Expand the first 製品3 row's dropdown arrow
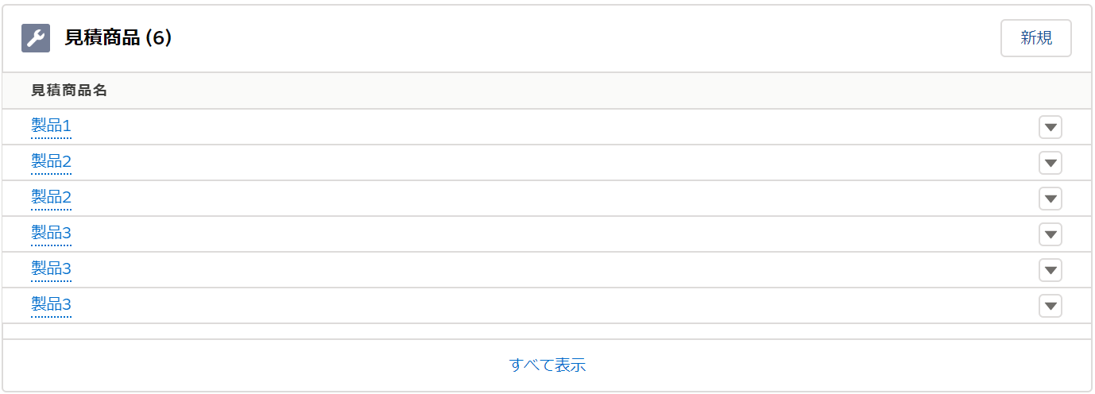Viewport: 1095px width, 394px height. coord(1050,234)
